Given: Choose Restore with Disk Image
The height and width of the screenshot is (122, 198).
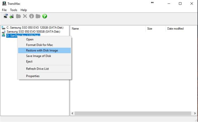Looking at the screenshot, I should tap(44, 50).
